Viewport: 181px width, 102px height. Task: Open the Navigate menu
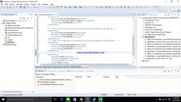[20, 4]
